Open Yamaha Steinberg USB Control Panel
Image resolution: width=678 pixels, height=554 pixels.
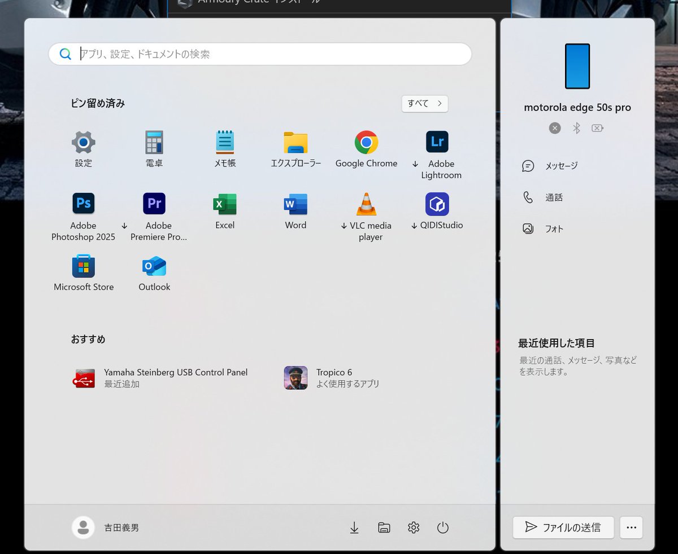click(x=160, y=378)
